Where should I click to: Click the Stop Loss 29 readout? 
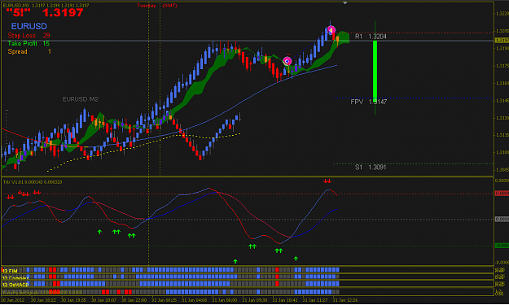tap(29, 35)
